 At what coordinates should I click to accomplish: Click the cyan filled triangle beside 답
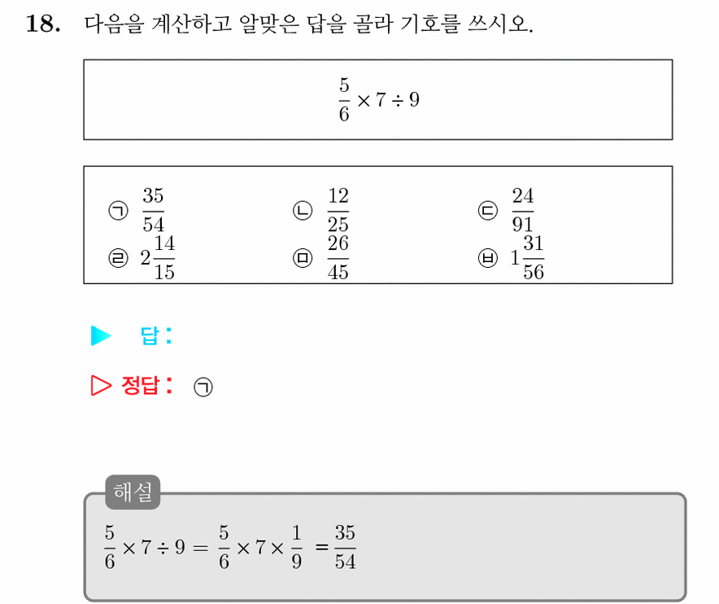101,335
